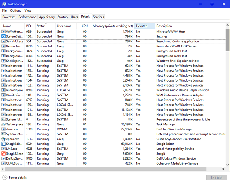Click the Task Manager title bar icon
The width and height of the screenshot is (230, 184).
[x=4, y=4]
